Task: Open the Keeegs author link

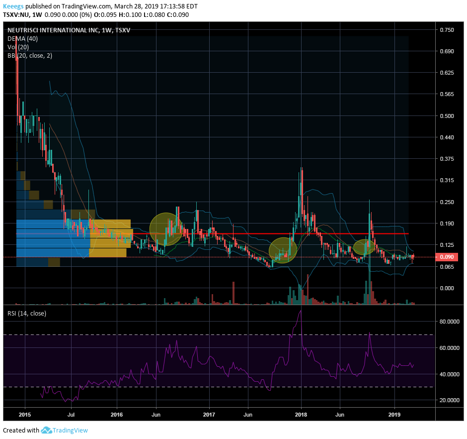Action: (x=13, y=6)
